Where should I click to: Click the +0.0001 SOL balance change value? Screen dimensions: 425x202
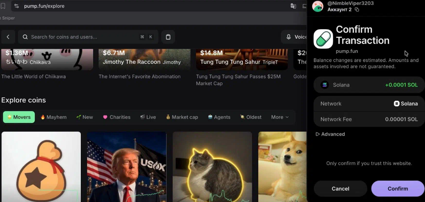pos(401,85)
